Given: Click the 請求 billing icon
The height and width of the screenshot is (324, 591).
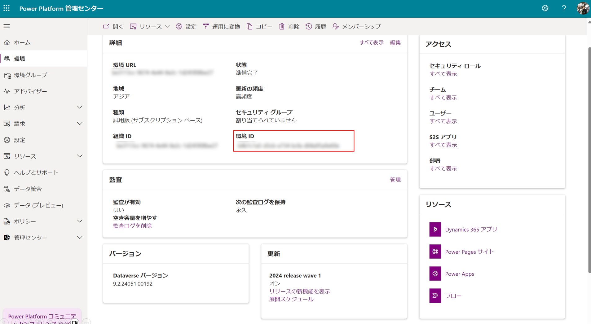Looking at the screenshot, I should [7, 124].
